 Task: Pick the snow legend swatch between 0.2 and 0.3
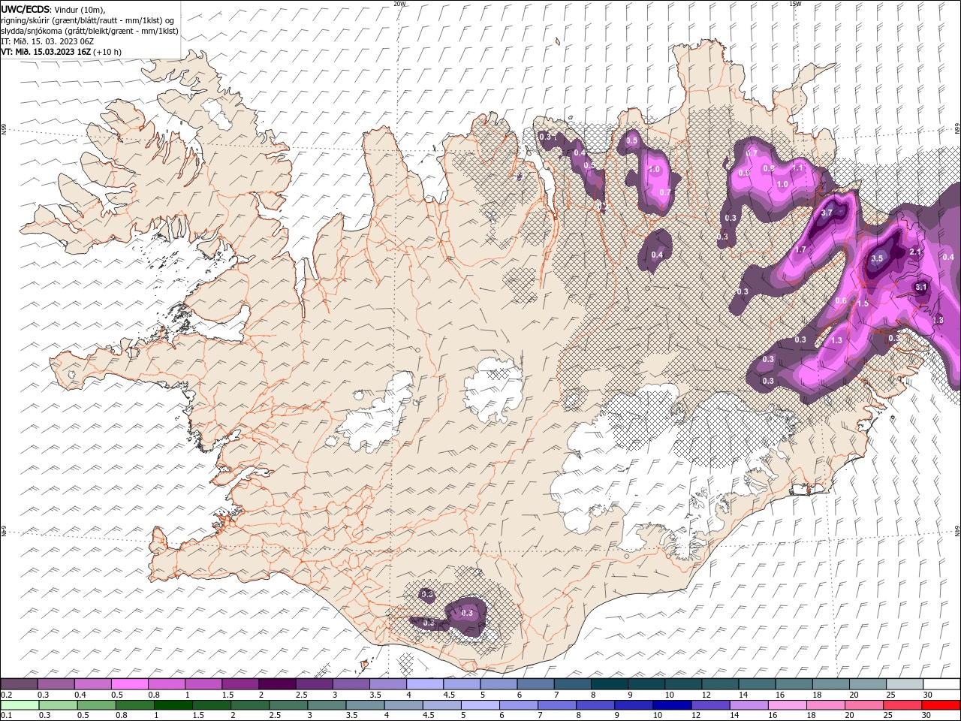pyautogui.click(x=19, y=684)
